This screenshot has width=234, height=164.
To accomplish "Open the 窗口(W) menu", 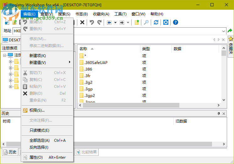I will click(138, 14).
